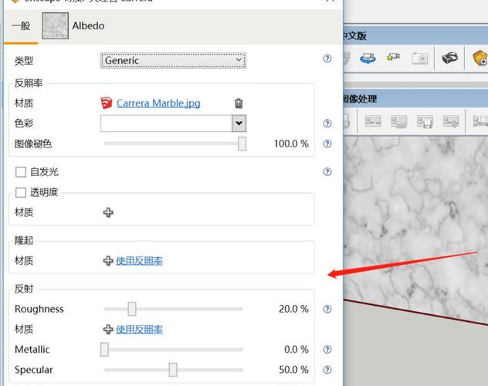Open help for the 色彩 color setting
Viewport: 488px width, 386px height.
[327, 124]
